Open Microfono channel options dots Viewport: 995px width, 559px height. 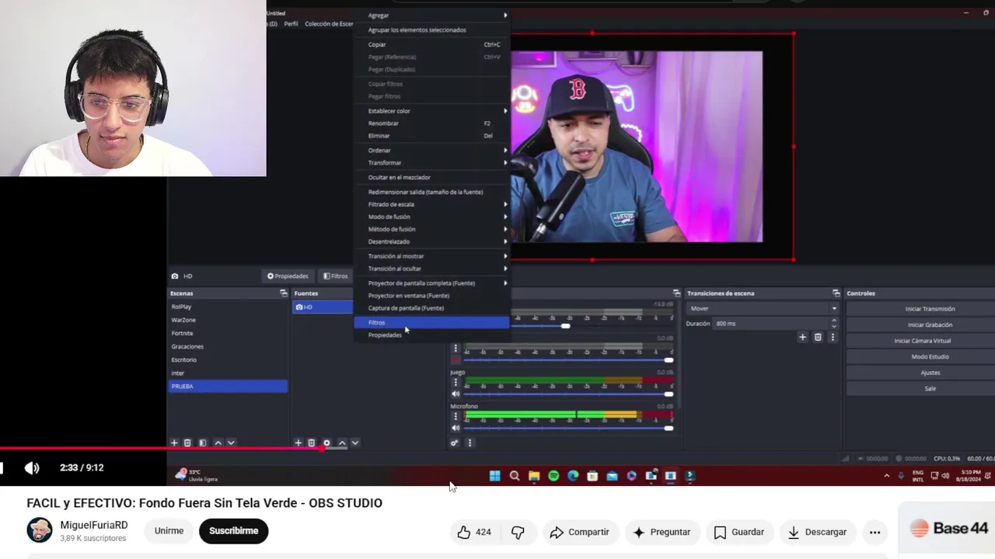point(456,416)
